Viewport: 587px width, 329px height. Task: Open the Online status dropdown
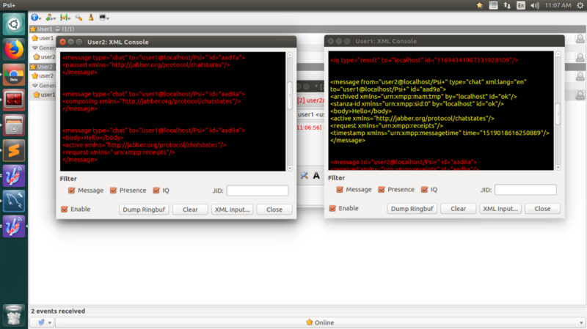319,322
